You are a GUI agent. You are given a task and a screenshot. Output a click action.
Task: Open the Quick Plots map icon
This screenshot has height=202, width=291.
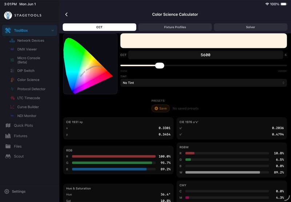pos(8,125)
